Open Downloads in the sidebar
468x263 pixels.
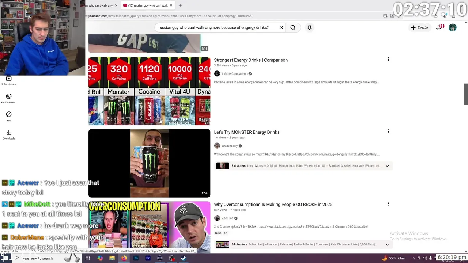[9, 134]
